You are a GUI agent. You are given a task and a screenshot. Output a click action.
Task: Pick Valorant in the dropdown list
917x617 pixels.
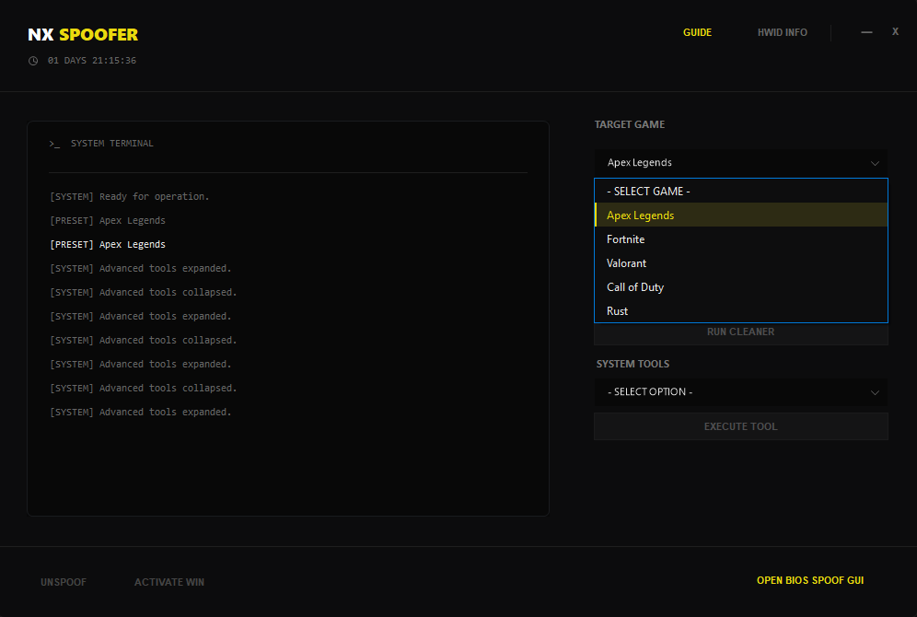pyautogui.click(x=741, y=263)
